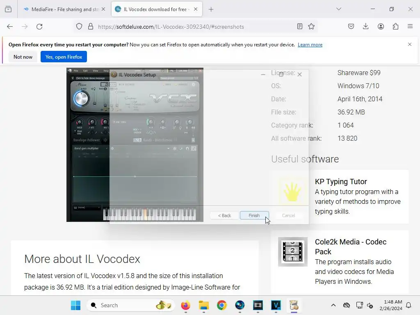The width and height of the screenshot is (420, 315).
Task: Click the site security padlock icon
Action: click(91, 27)
